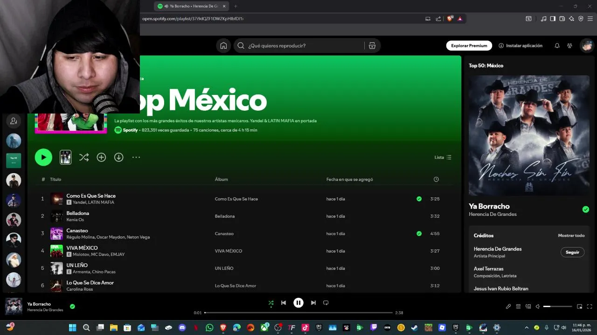Open the Top 50: México panel title link
Screen dimensions: 597x335
486,66
